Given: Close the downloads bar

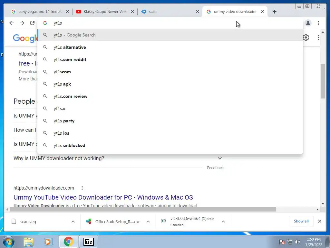Looking at the screenshot, I should 320,221.
